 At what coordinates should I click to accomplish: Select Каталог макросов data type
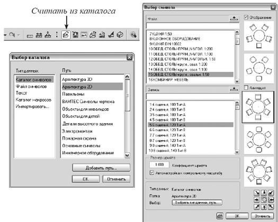(x=33, y=100)
